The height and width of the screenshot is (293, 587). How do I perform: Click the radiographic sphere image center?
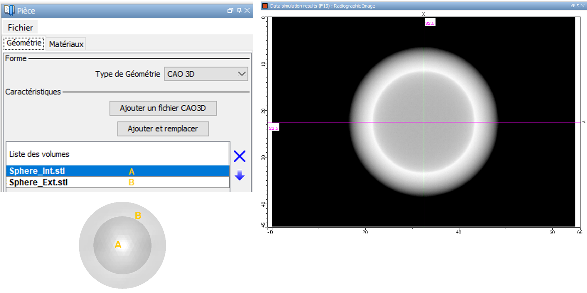point(424,122)
